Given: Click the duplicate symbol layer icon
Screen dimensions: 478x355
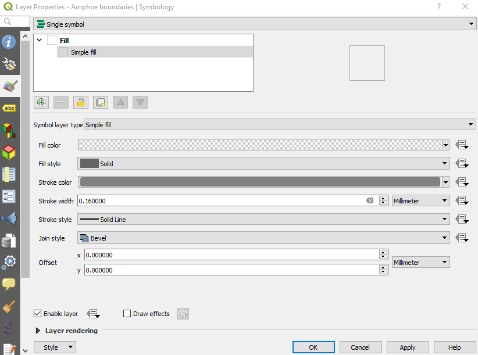Looking at the screenshot, I should point(101,102).
